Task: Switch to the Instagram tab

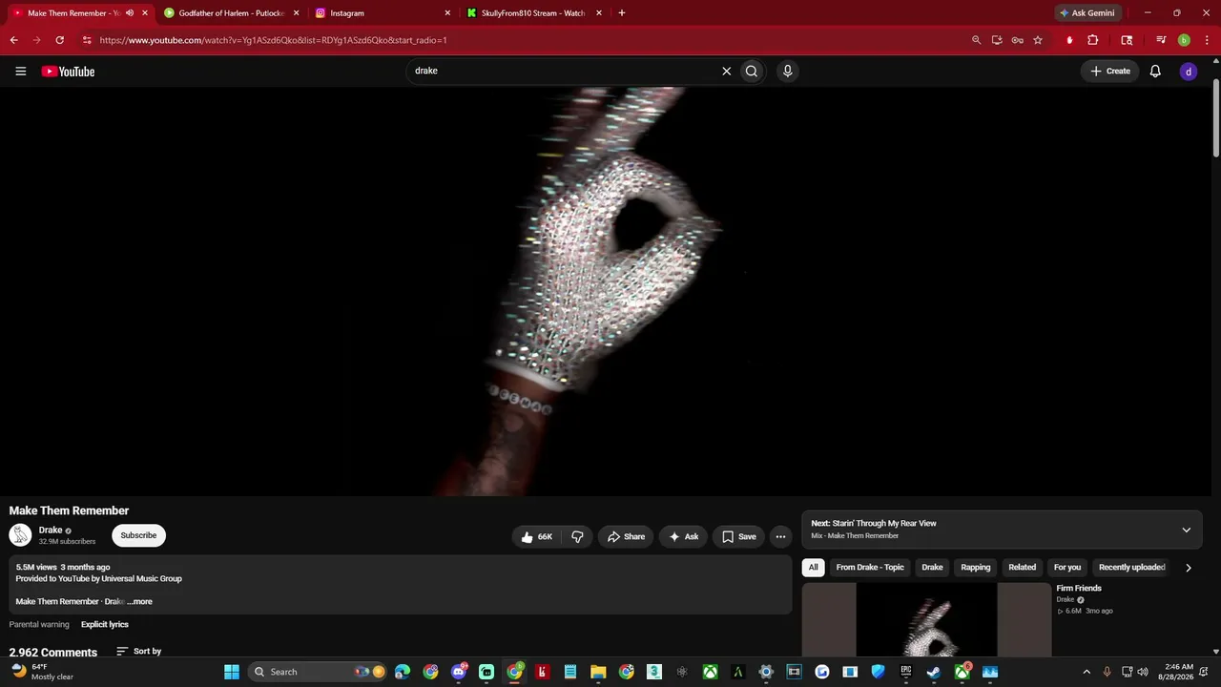Action: [383, 13]
